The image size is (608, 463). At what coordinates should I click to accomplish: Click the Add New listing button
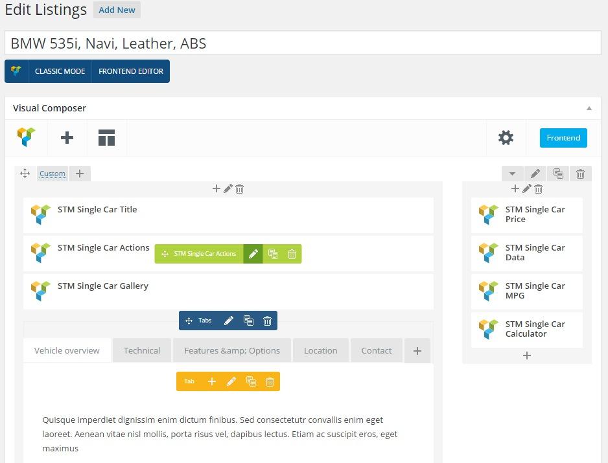tap(117, 10)
